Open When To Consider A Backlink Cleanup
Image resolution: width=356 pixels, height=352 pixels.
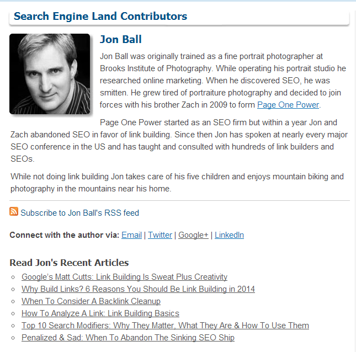point(91,301)
